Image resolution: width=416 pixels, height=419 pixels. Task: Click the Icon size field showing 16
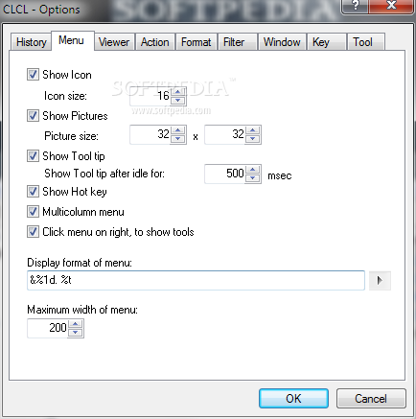pos(150,96)
